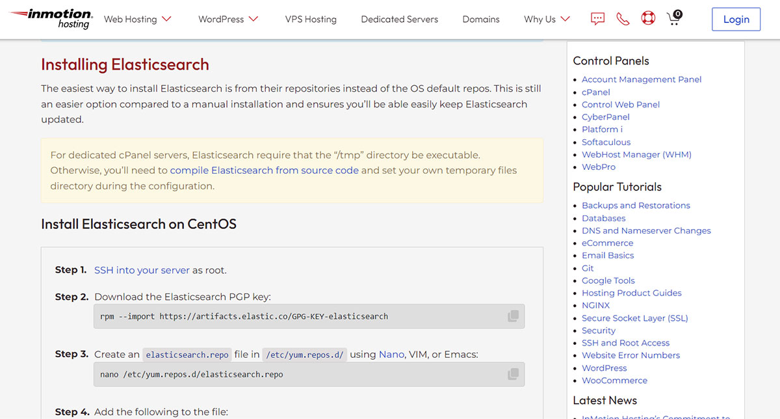The width and height of the screenshot is (780, 419).
Task: Go to cPanel in Control Panels
Action: click(596, 92)
